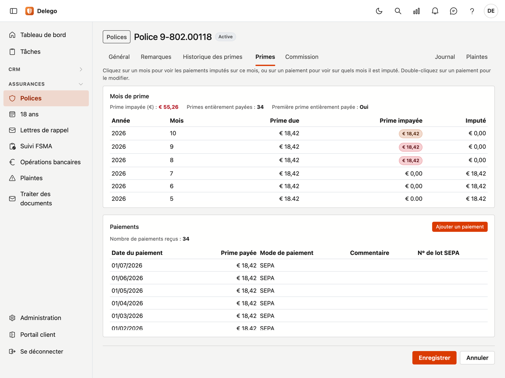
Task: Open the help question mark icon
Action: pyautogui.click(x=472, y=11)
